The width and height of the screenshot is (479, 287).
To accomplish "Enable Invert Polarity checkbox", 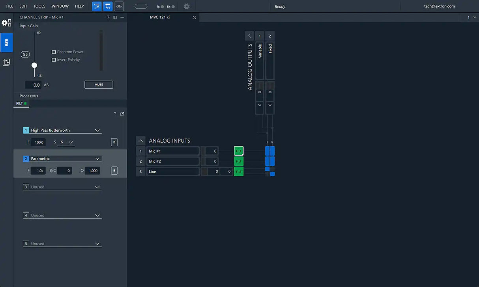I will [54, 60].
